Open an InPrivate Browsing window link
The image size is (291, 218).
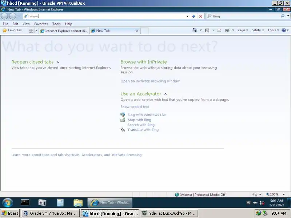(x=150, y=81)
